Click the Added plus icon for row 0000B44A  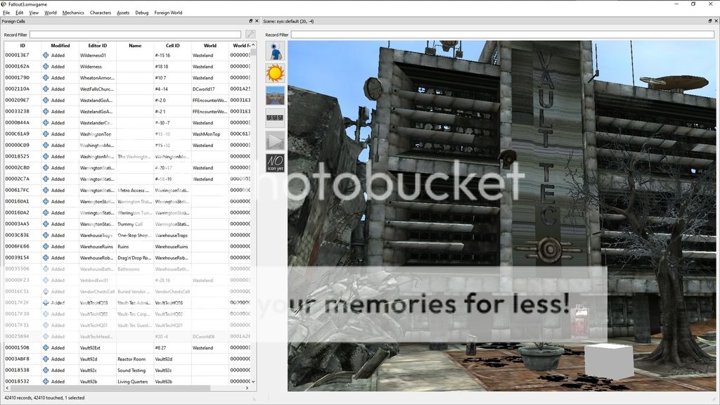point(46,122)
